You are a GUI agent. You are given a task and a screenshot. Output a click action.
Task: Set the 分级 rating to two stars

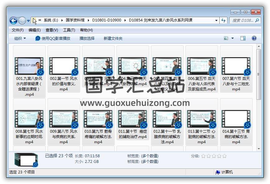point(209,156)
